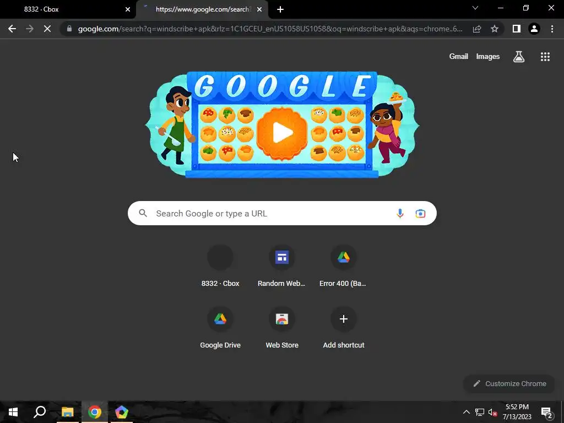
Task: Expand the tab search dropdown arrow
Action: pyautogui.click(x=475, y=8)
